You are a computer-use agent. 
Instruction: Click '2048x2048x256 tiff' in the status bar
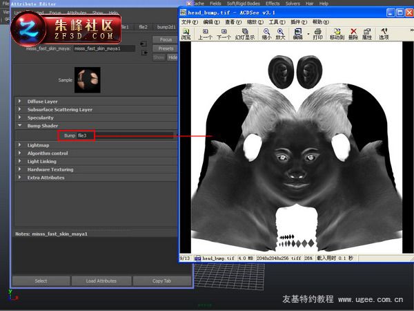(x=279, y=258)
